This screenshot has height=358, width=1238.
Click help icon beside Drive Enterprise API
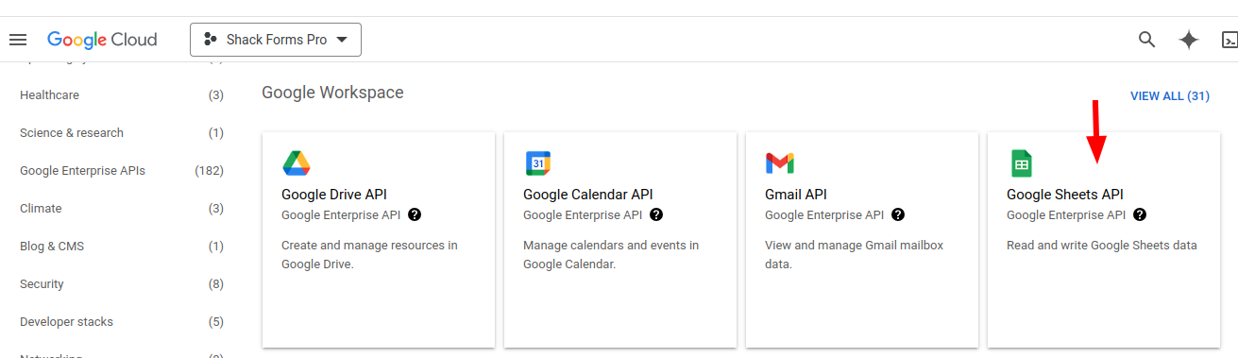pos(415,214)
